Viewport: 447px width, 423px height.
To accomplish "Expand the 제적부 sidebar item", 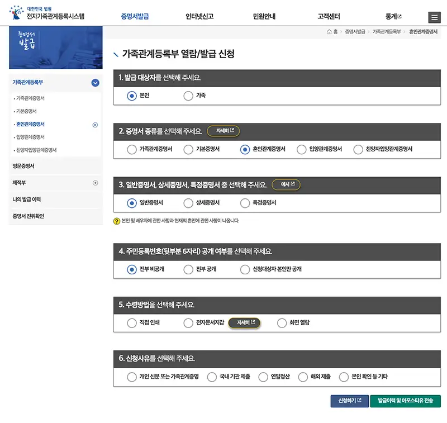I will pyautogui.click(x=95, y=183).
